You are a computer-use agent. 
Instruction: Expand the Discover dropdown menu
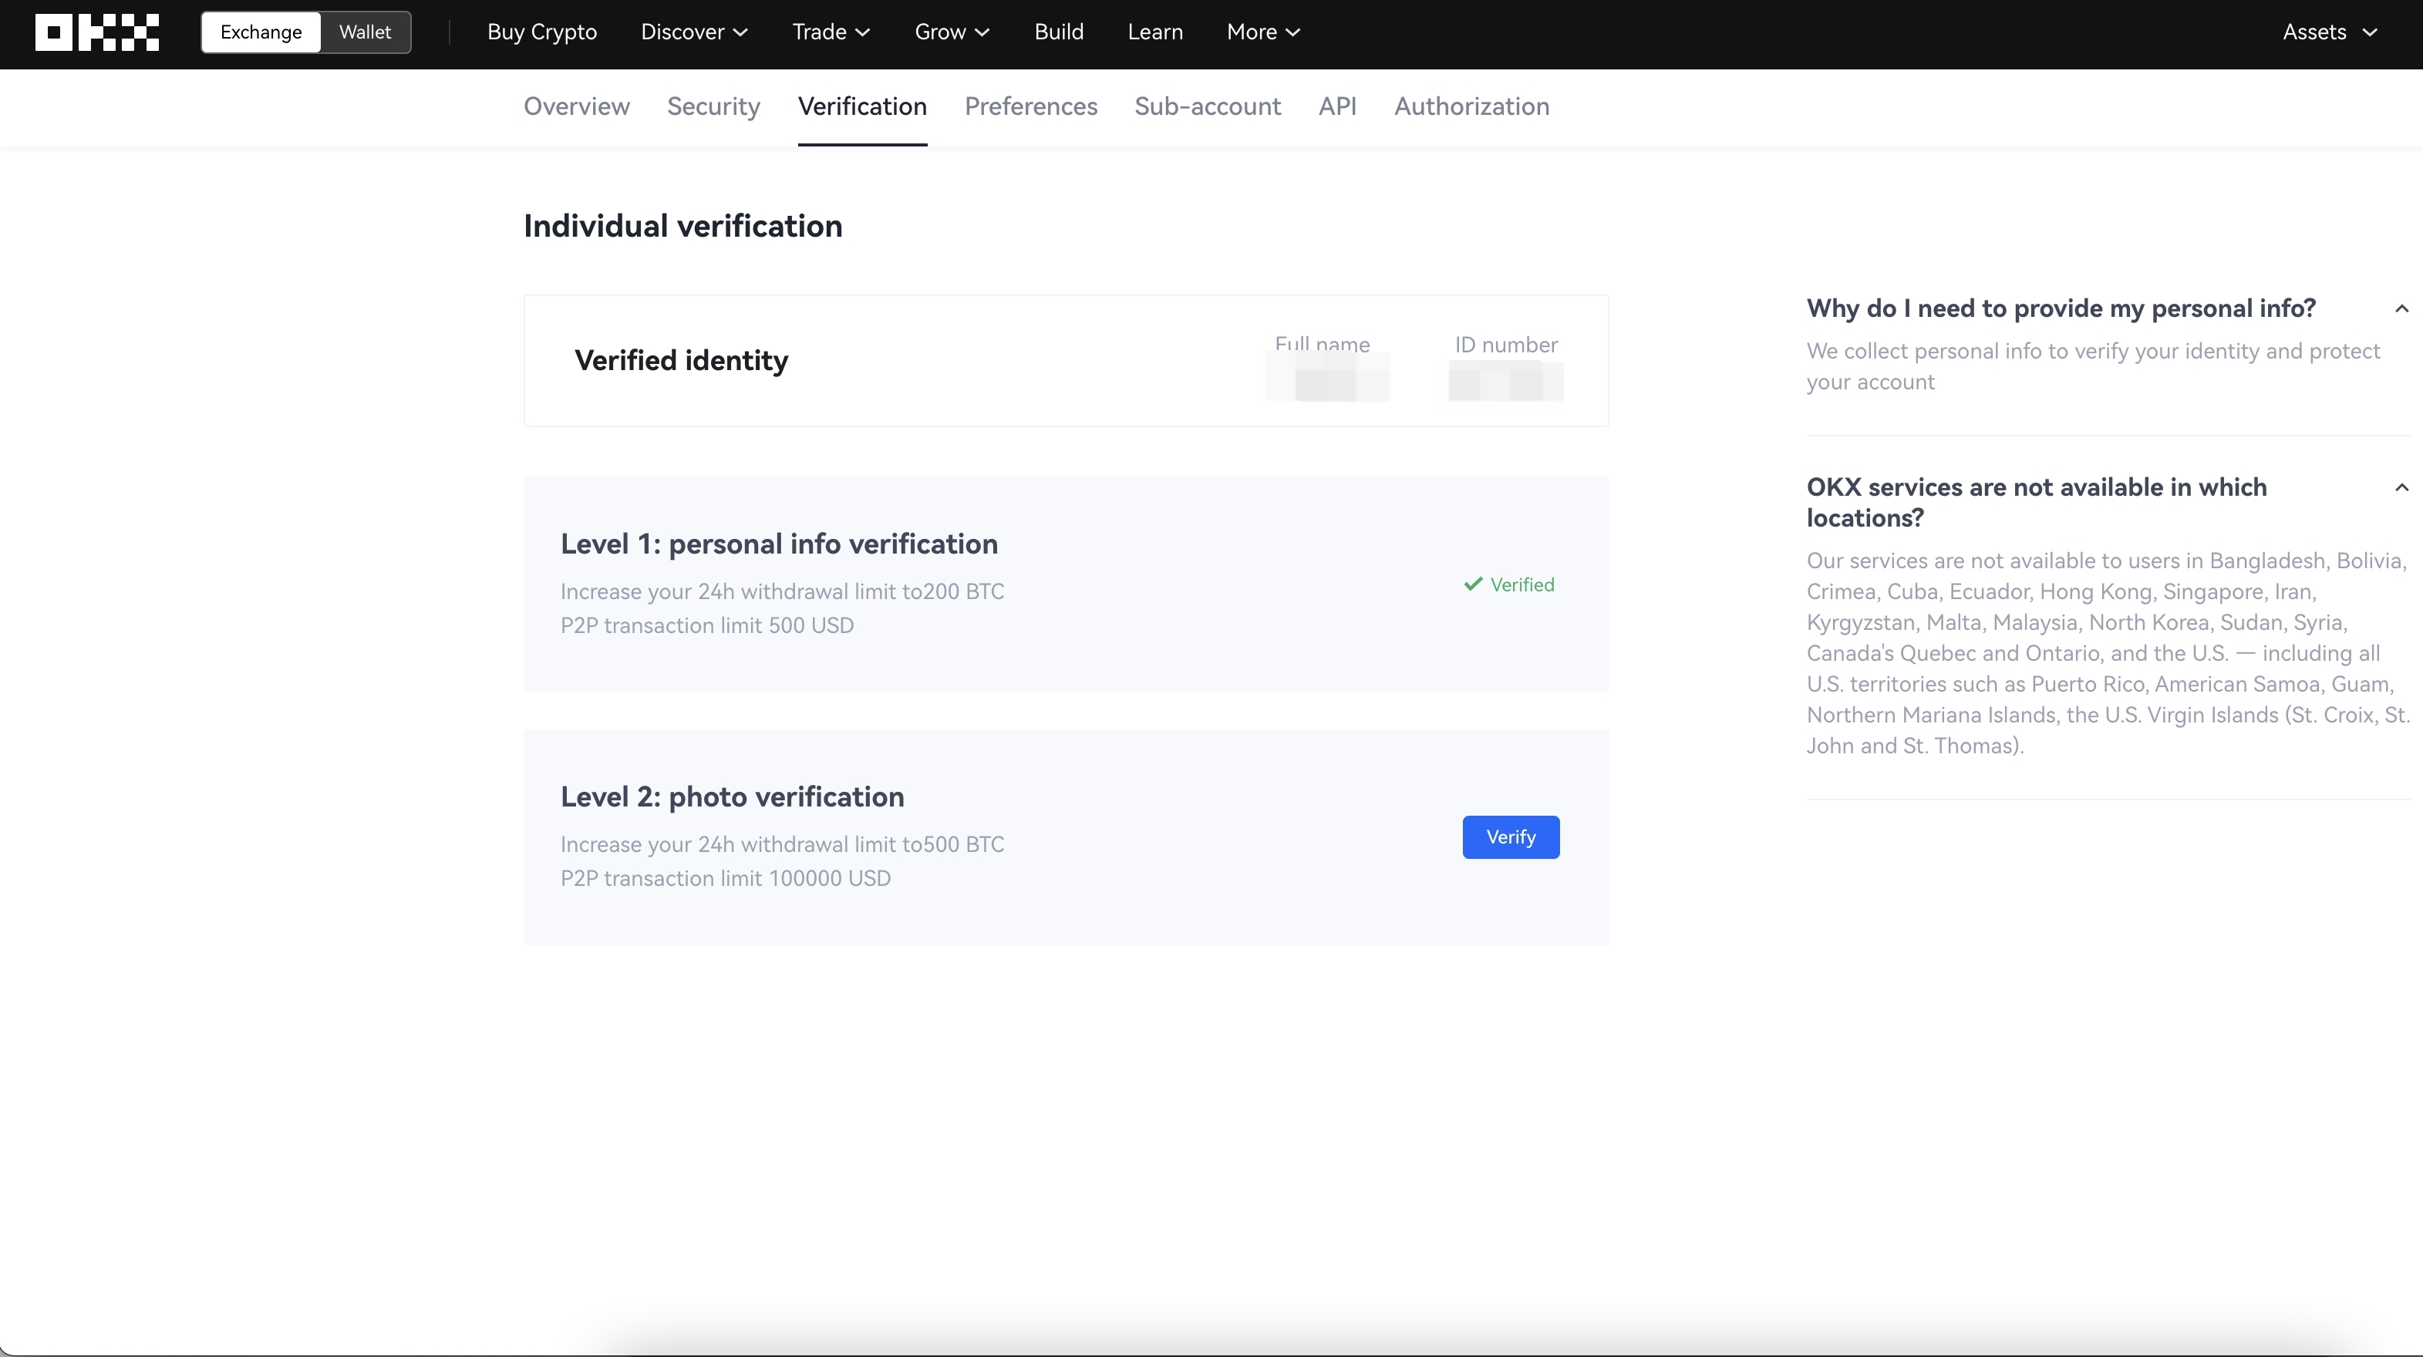click(x=694, y=32)
